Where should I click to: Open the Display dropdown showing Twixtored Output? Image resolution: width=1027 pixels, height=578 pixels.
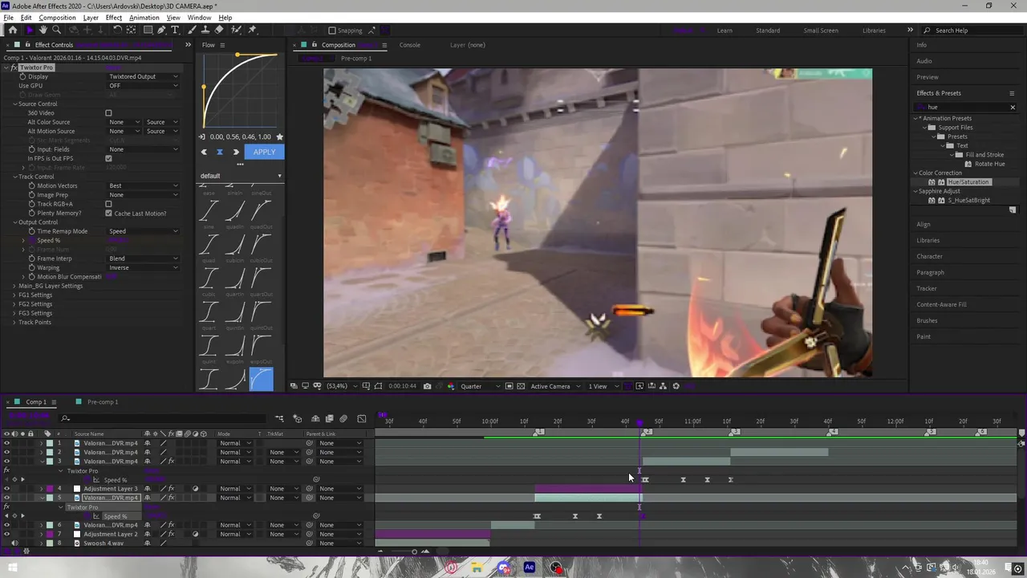144,76
